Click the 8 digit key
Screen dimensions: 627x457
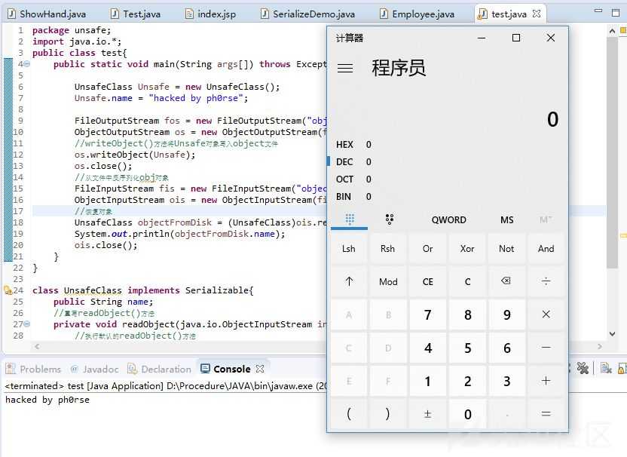(x=467, y=314)
